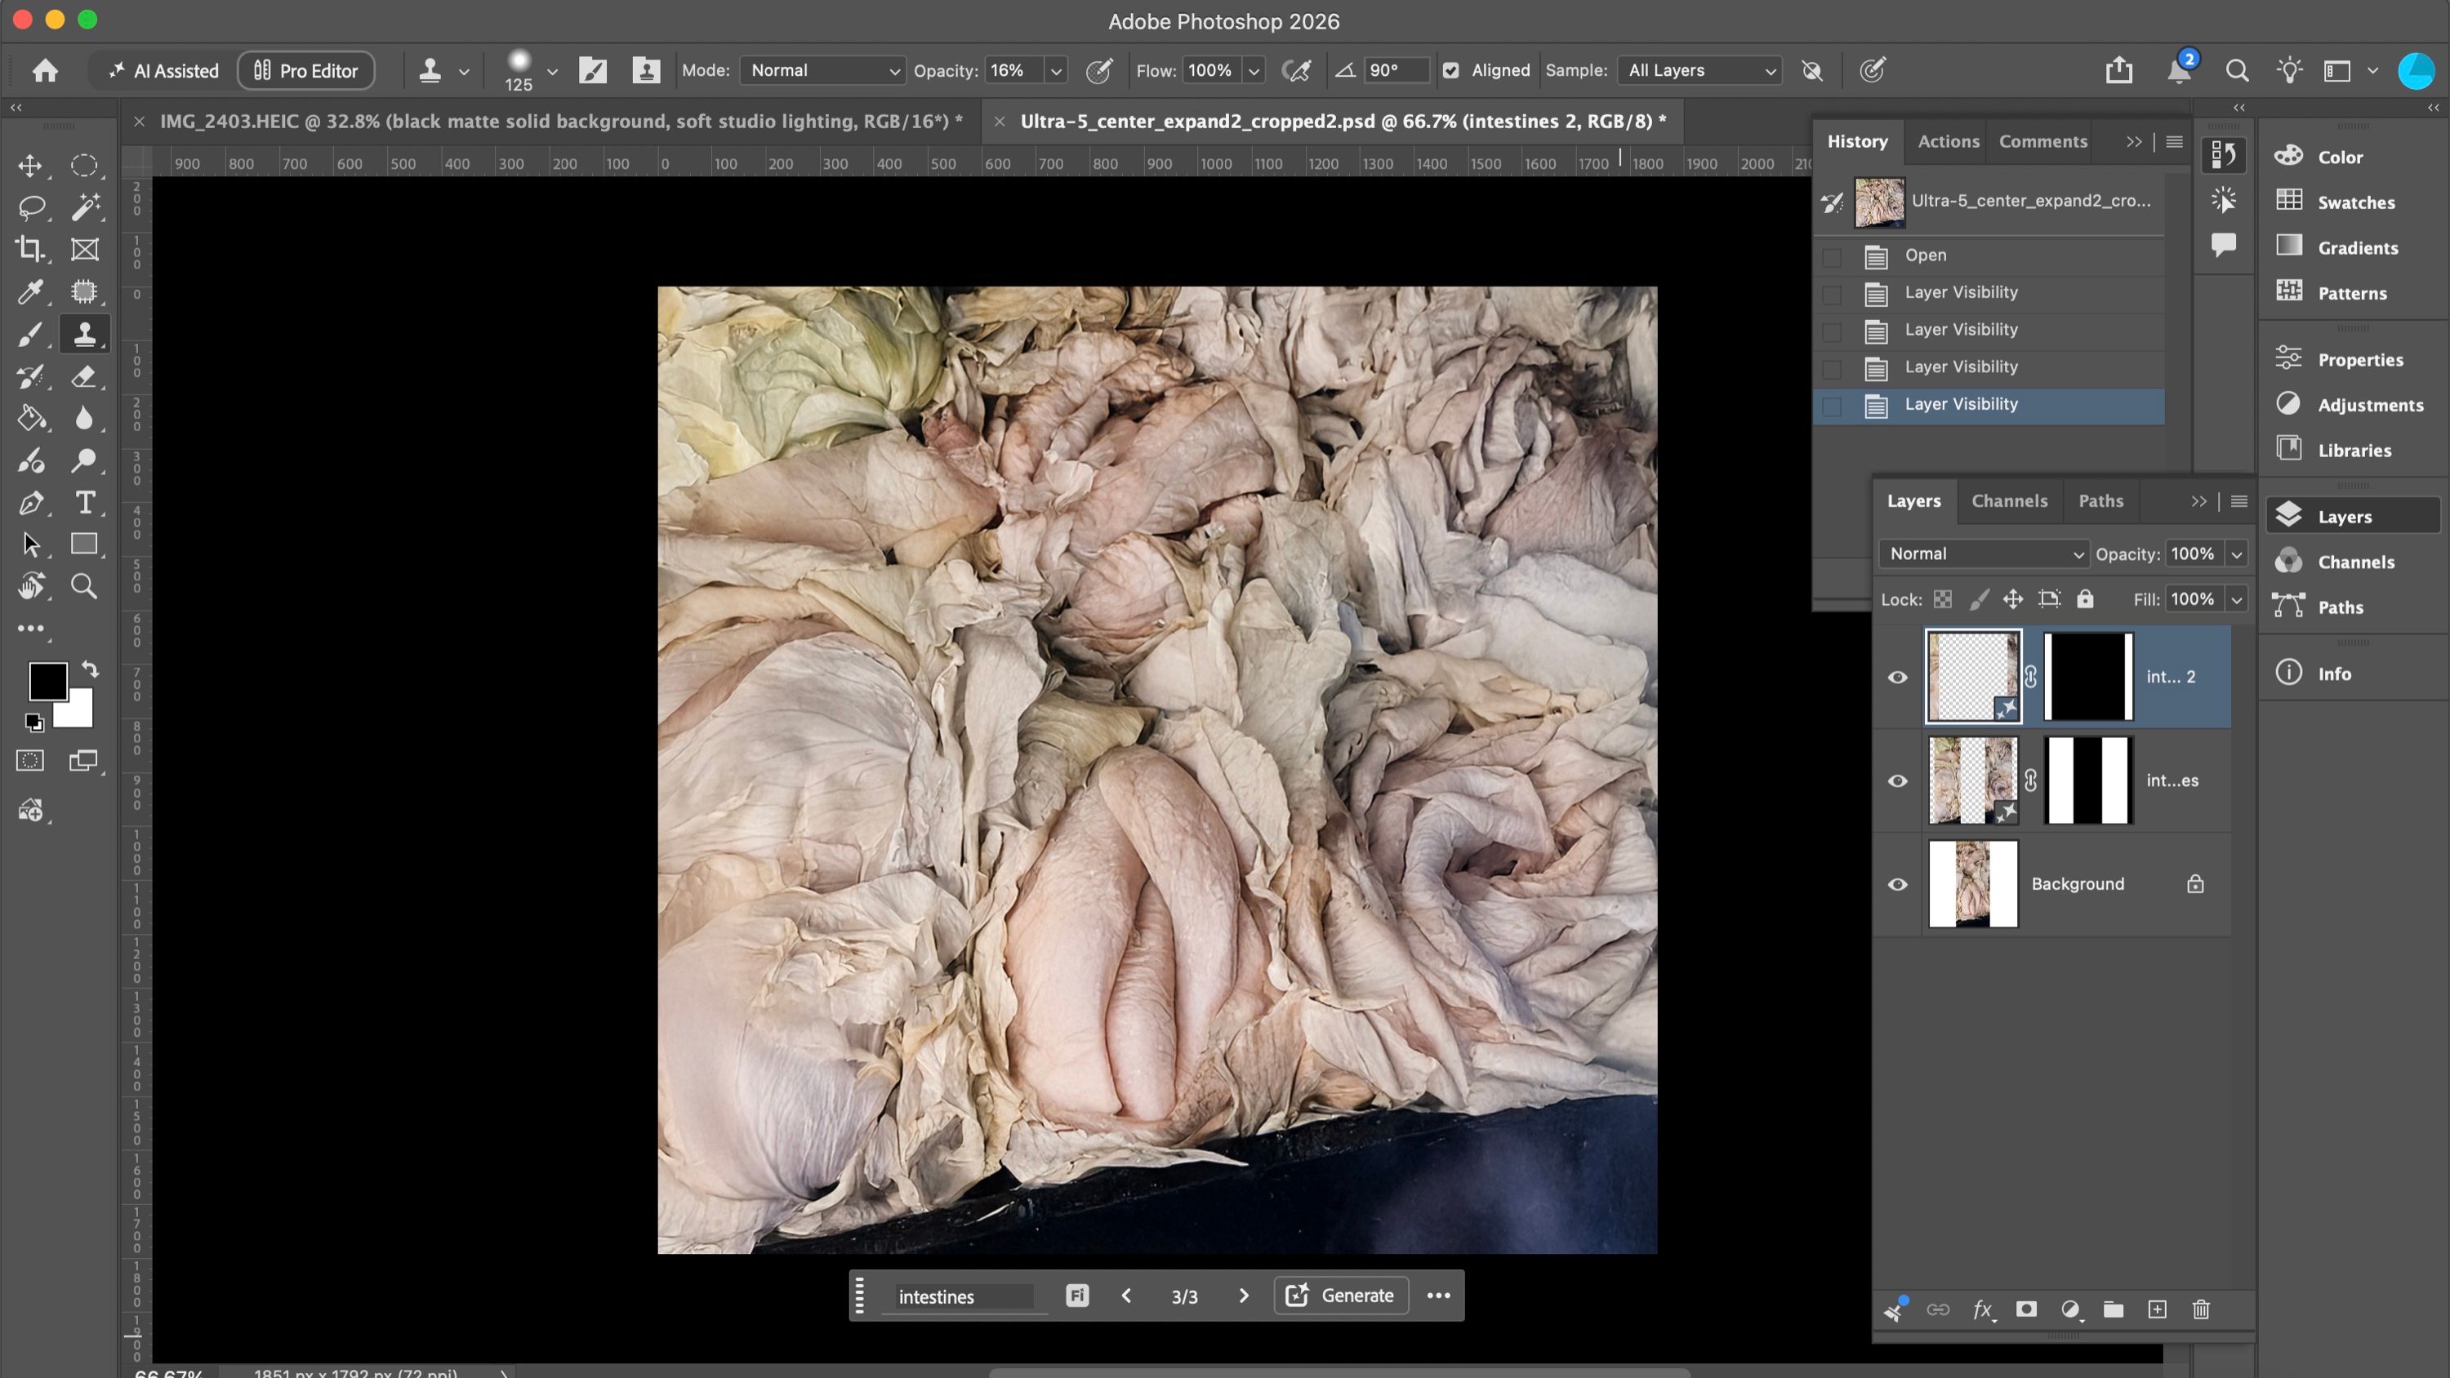The height and width of the screenshot is (1378, 2450).
Task: Select the Hand tool
Action: tap(30, 586)
